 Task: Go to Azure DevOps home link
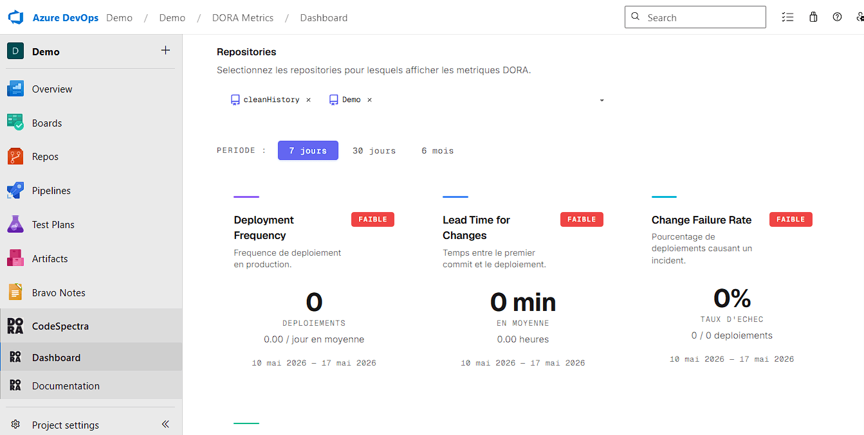(66, 17)
